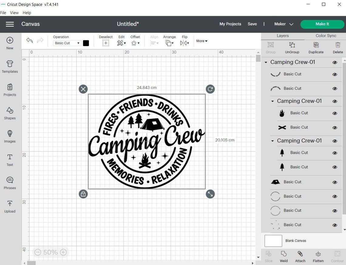Click the Attach tool

[x=300, y=257]
